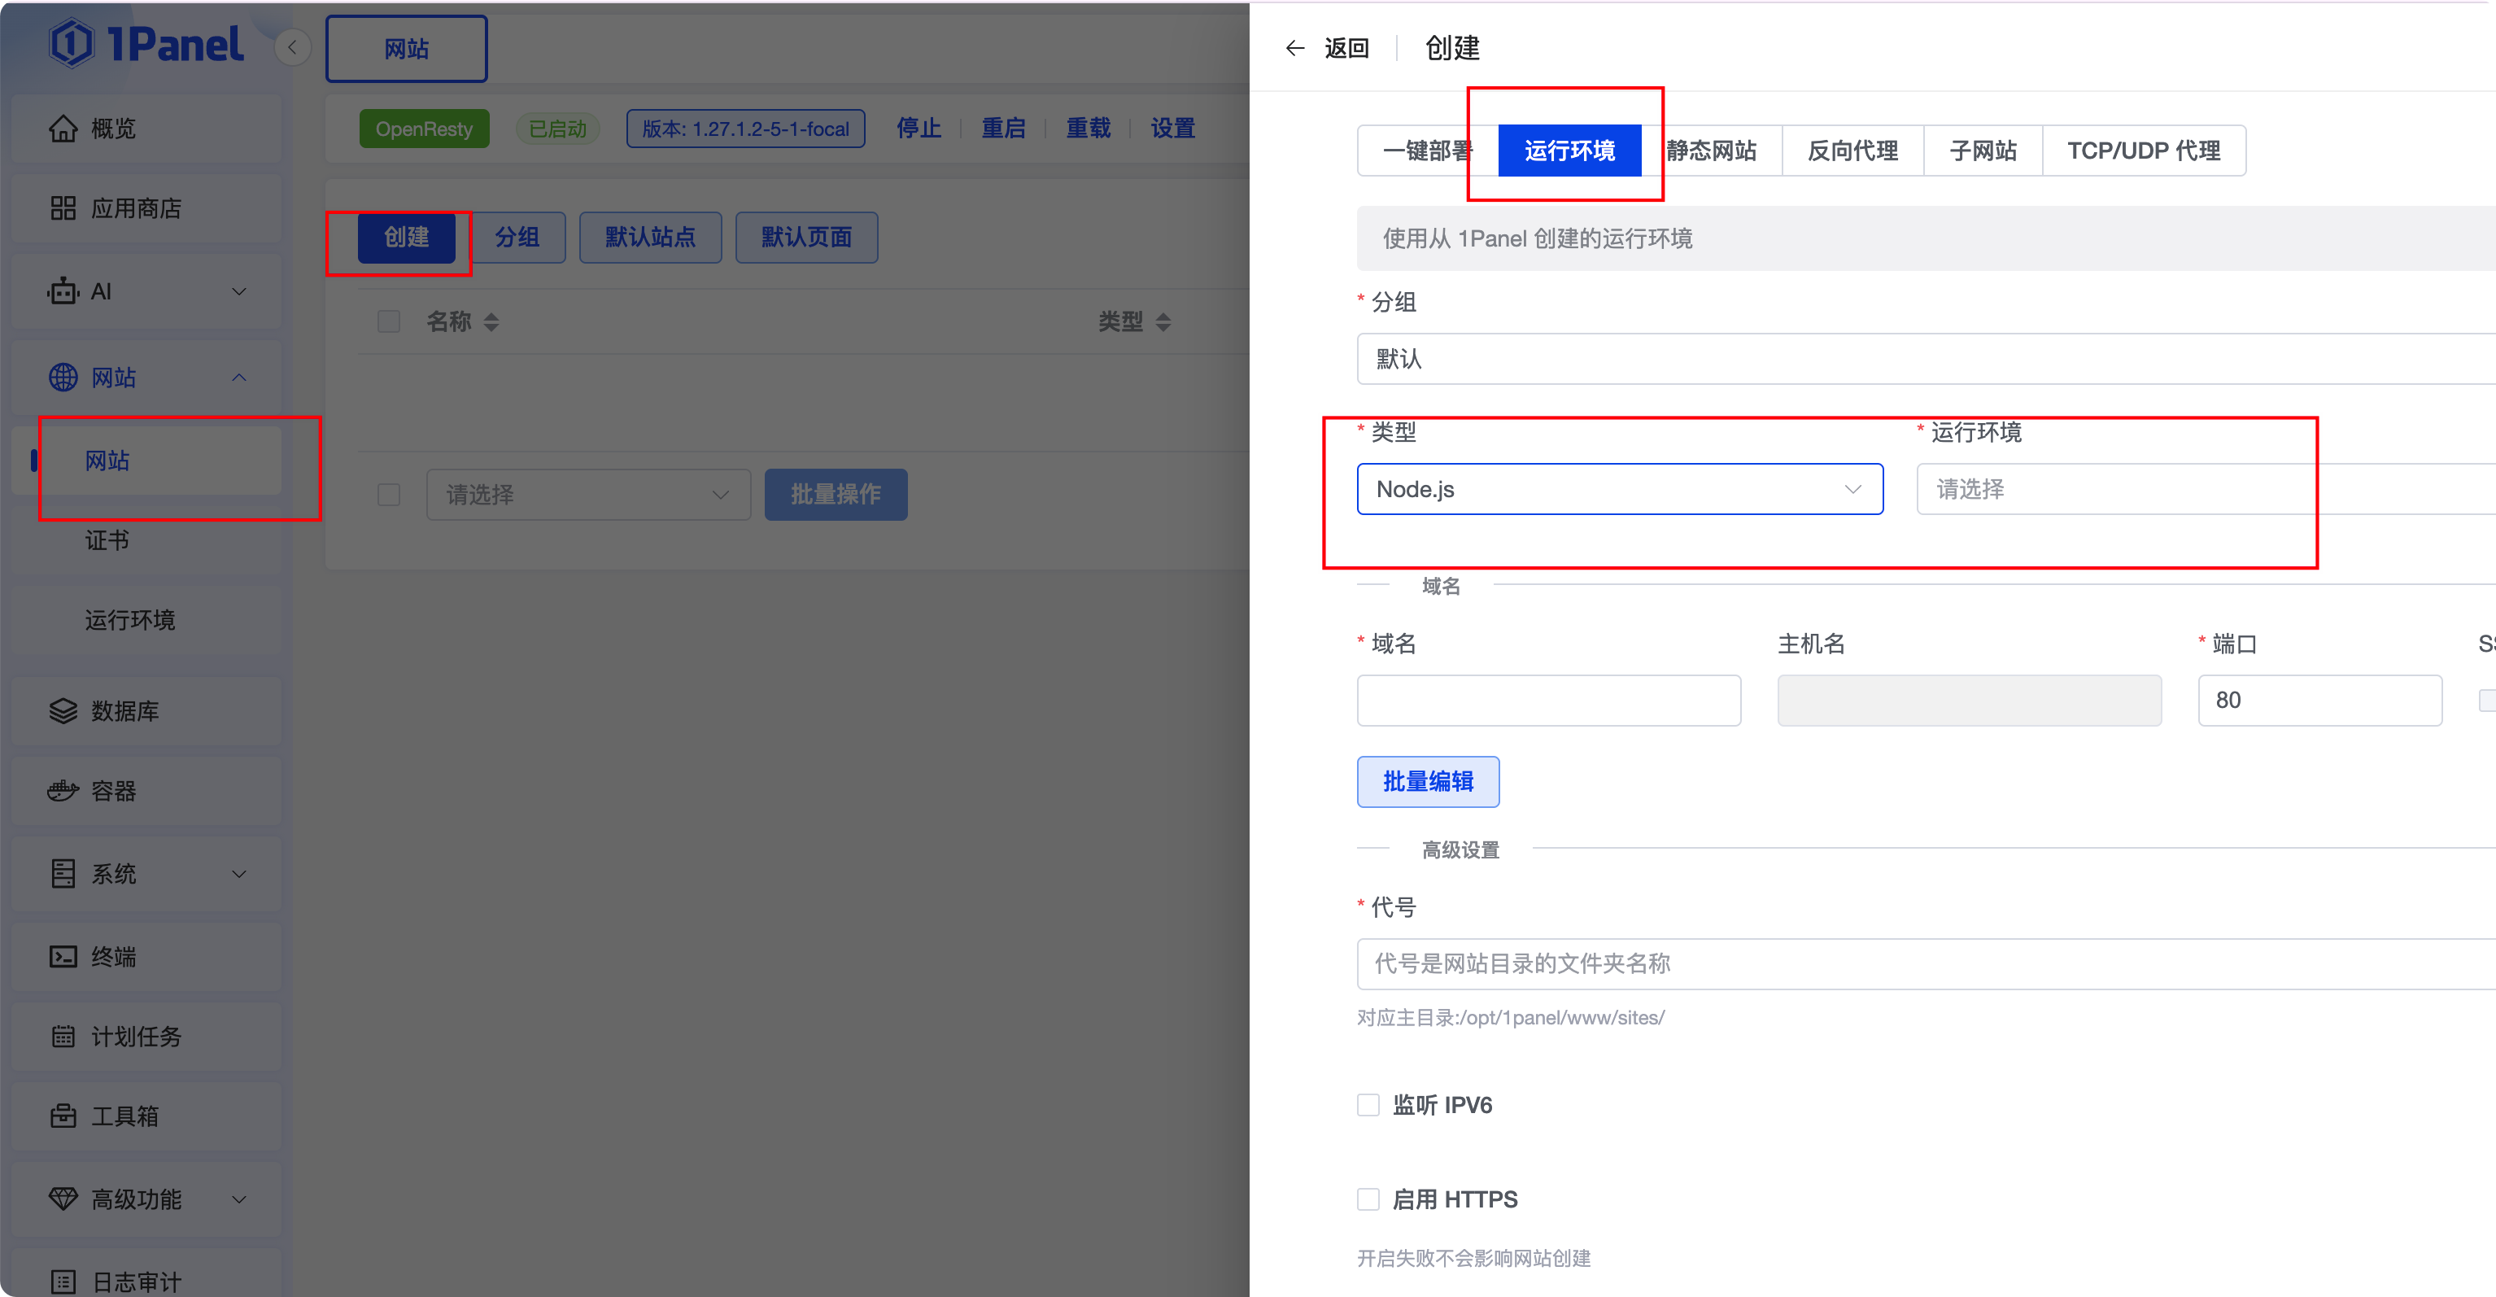This screenshot has height=1297, width=2496.
Task: Click the calendar icon for 计划任务
Action: pos(63,1037)
